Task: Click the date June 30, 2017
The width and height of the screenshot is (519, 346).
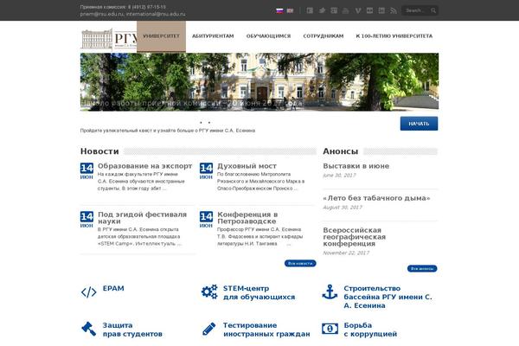Action: coord(339,175)
